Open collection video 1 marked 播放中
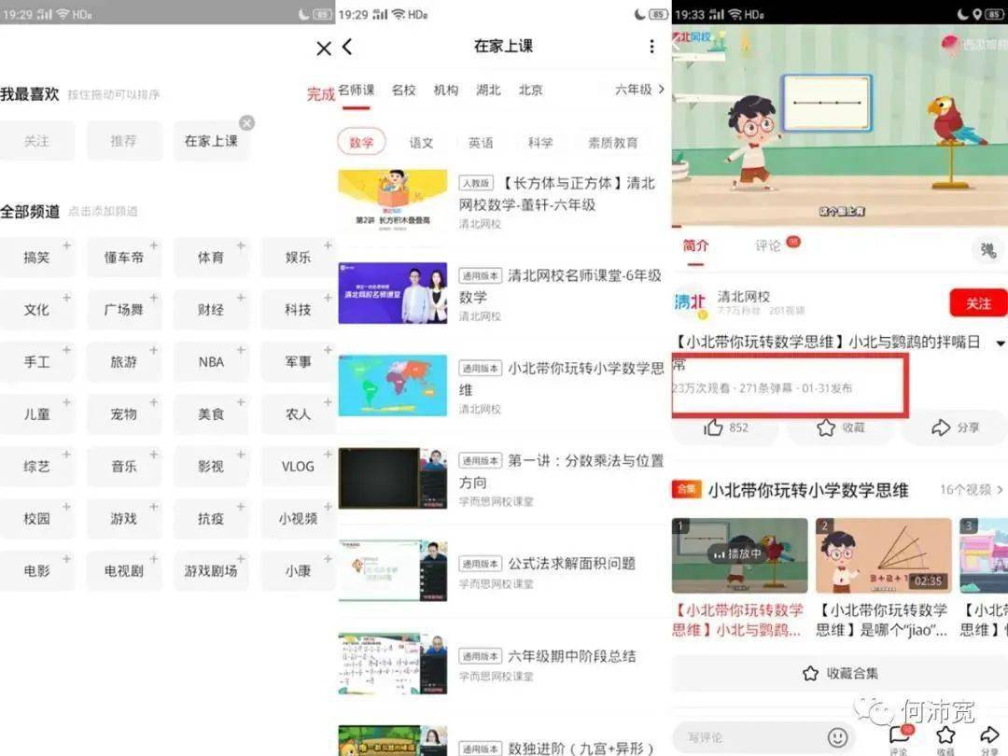 740,555
